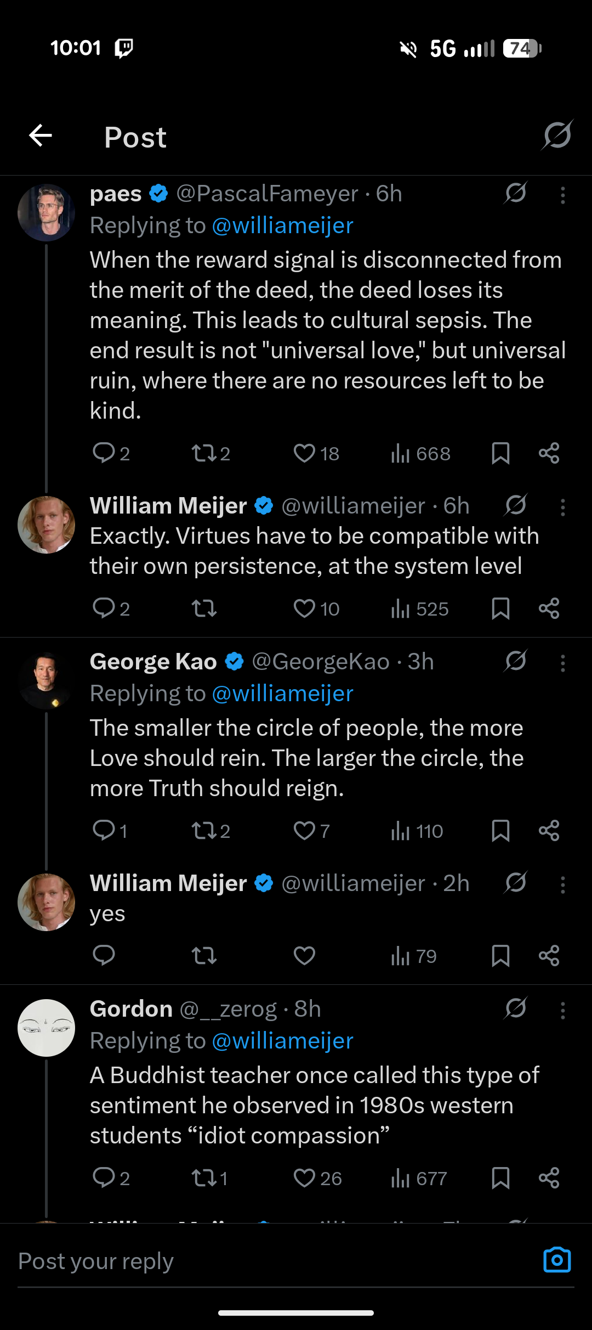Tap the back arrow in Post header
592x1330 pixels.
pos(41,136)
